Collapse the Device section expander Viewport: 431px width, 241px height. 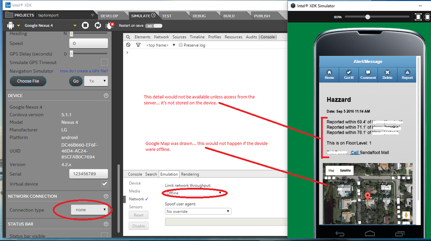click(106, 95)
